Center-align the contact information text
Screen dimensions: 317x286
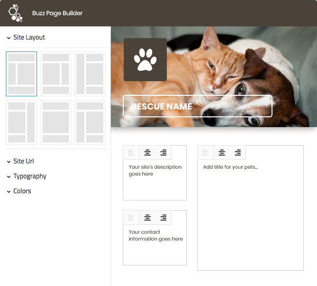coord(147,218)
